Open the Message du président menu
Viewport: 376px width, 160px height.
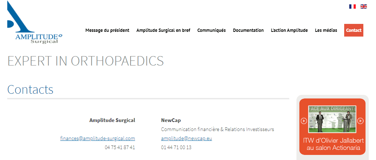(x=107, y=30)
